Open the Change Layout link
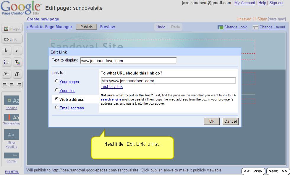The width and height of the screenshot is (290, 175). pyautogui.click(x=272, y=27)
